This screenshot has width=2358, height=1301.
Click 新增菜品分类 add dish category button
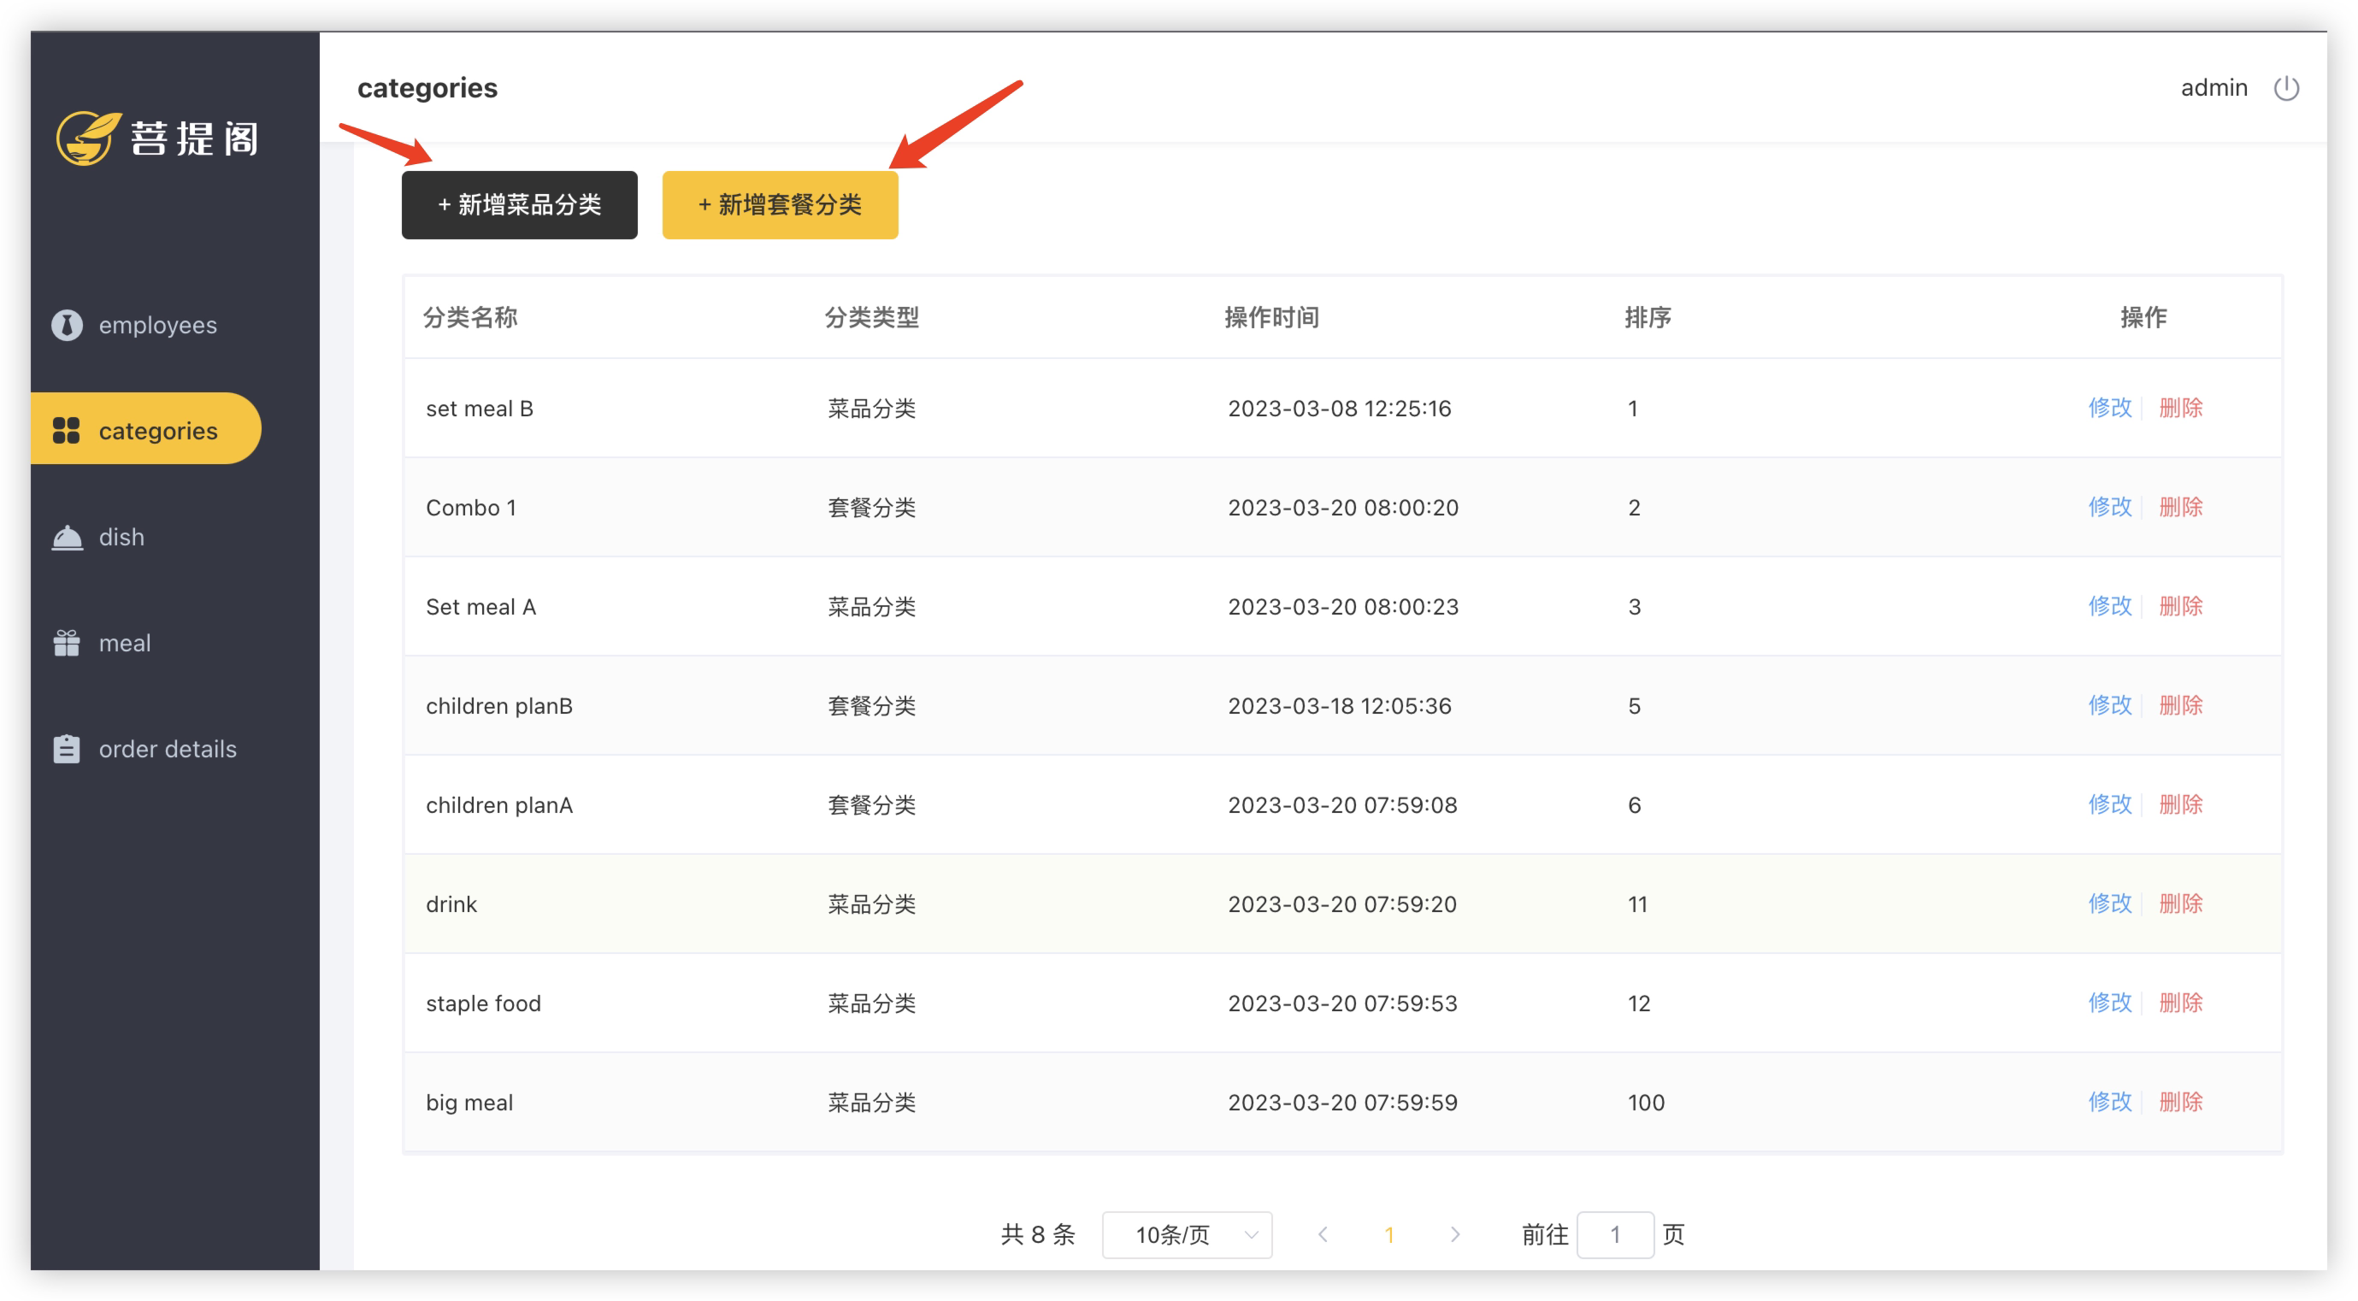519,205
